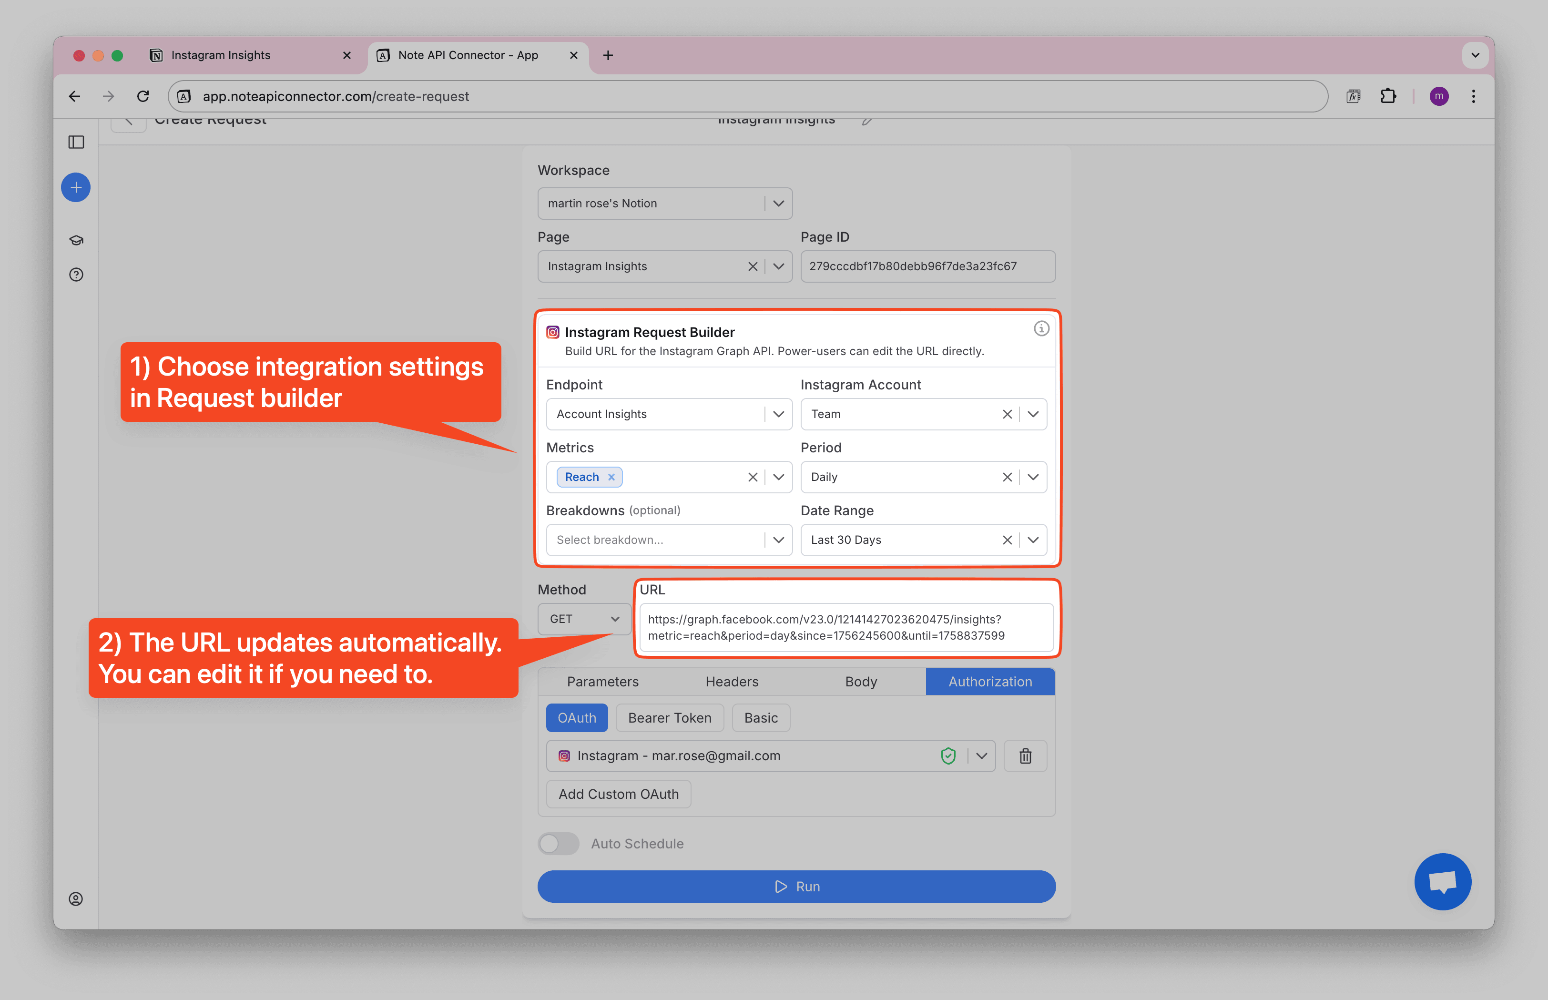This screenshot has height=1000, width=1548.
Task: Open the GET method dropdown
Action: click(x=584, y=619)
